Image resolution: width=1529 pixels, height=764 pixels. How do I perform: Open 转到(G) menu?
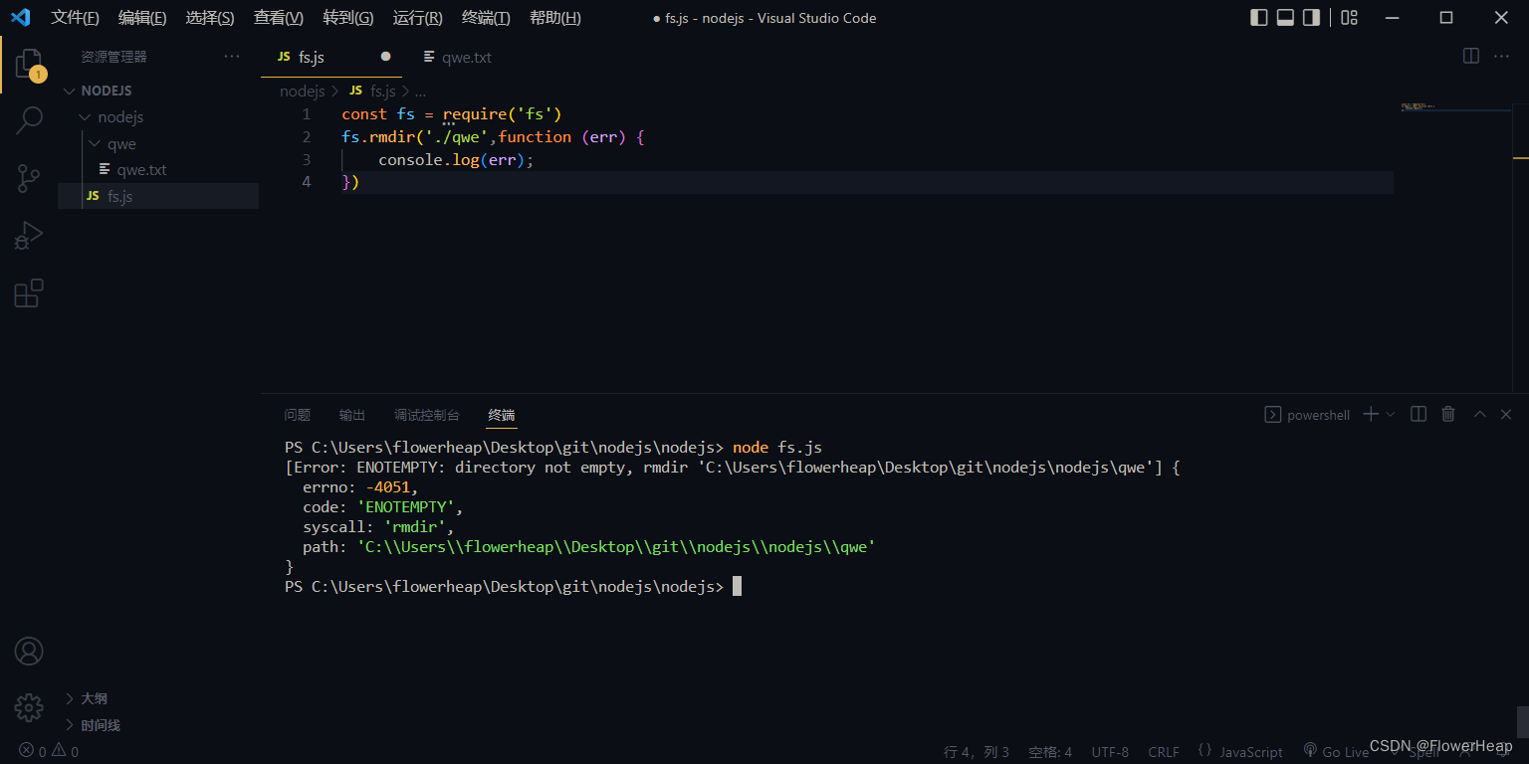click(348, 18)
